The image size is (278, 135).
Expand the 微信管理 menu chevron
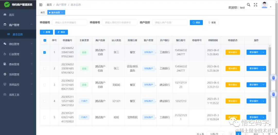(x=31, y=44)
